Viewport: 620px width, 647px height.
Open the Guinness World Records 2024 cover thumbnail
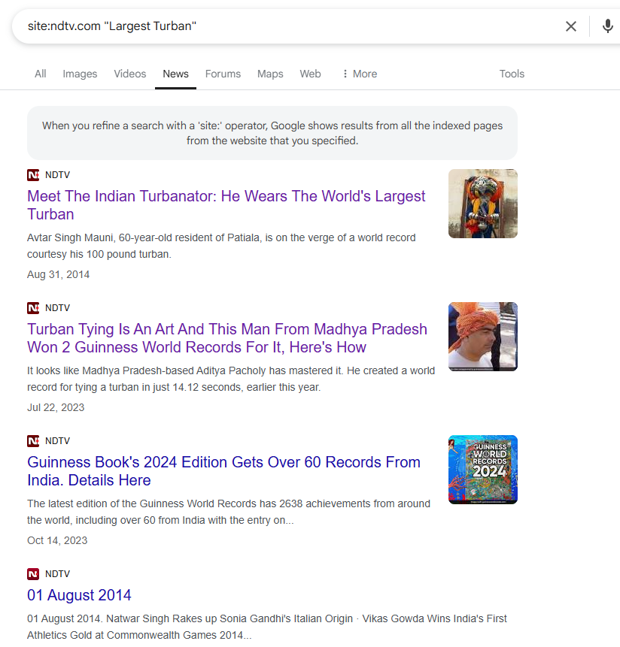tap(483, 470)
